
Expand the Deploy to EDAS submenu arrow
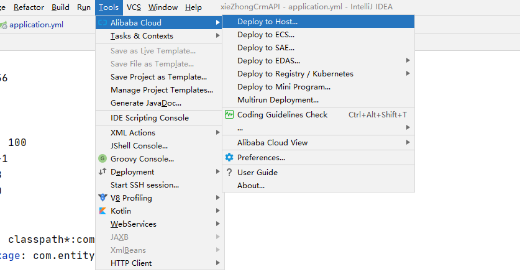[408, 60]
